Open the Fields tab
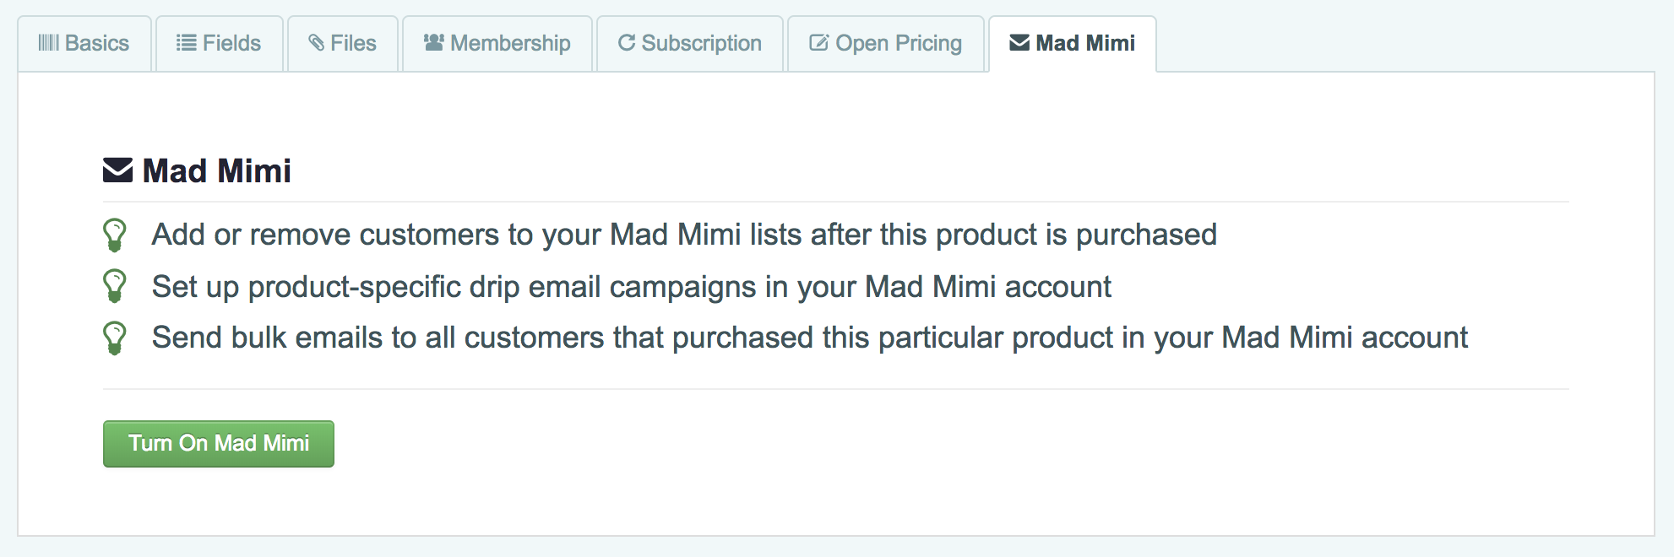The width and height of the screenshot is (1674, 557). pos(220,44)
